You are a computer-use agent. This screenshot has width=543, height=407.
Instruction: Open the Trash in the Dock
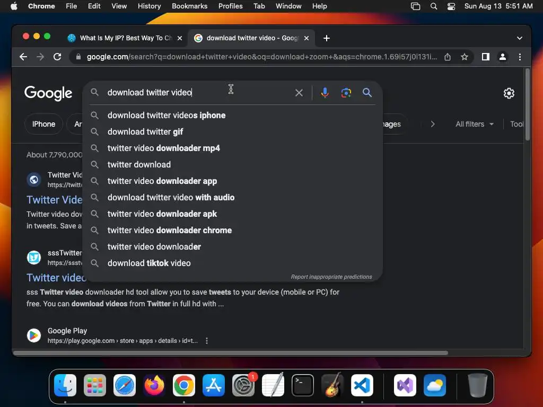pos(478,385)
